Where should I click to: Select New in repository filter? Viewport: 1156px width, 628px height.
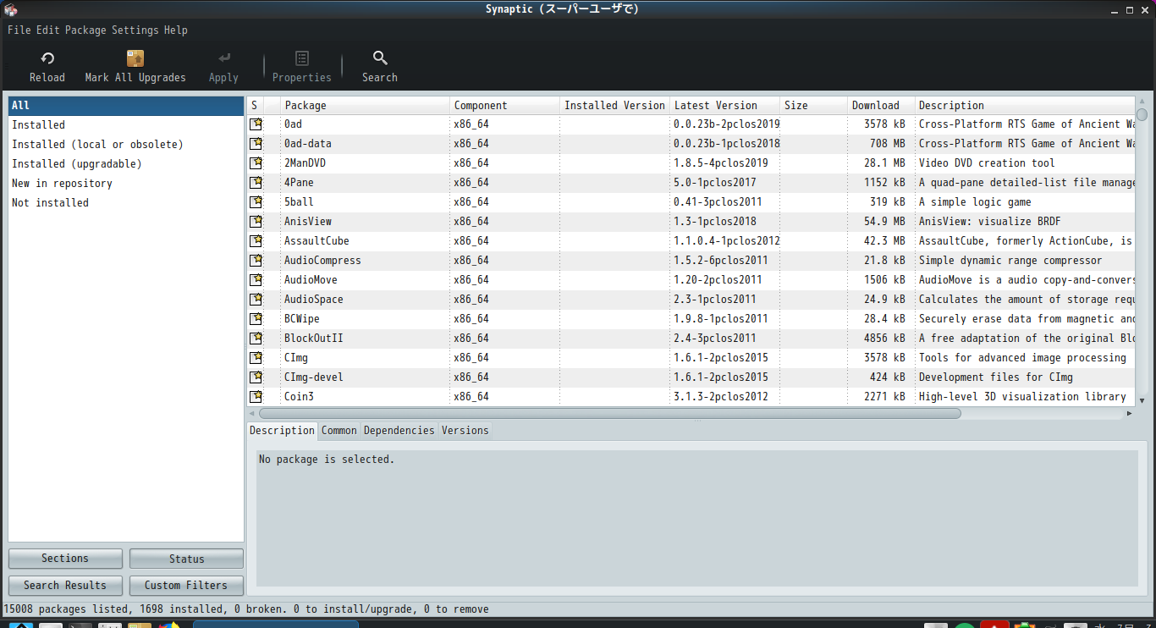point(126,183)
